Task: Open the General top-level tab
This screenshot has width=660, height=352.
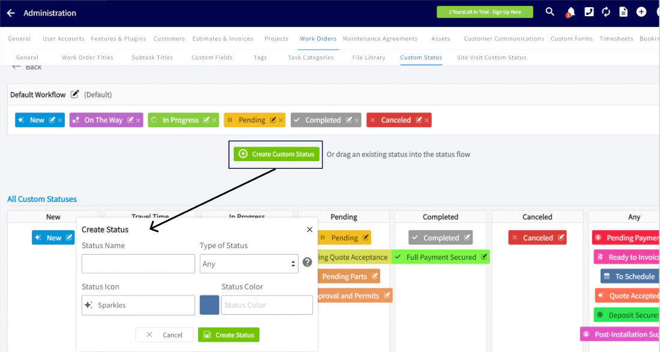Action: click(19, 38)
